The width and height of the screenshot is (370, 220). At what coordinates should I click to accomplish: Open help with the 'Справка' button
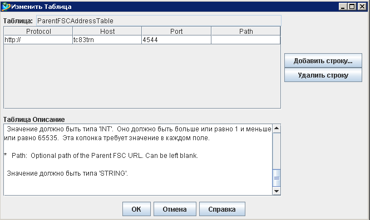point(222,209)
